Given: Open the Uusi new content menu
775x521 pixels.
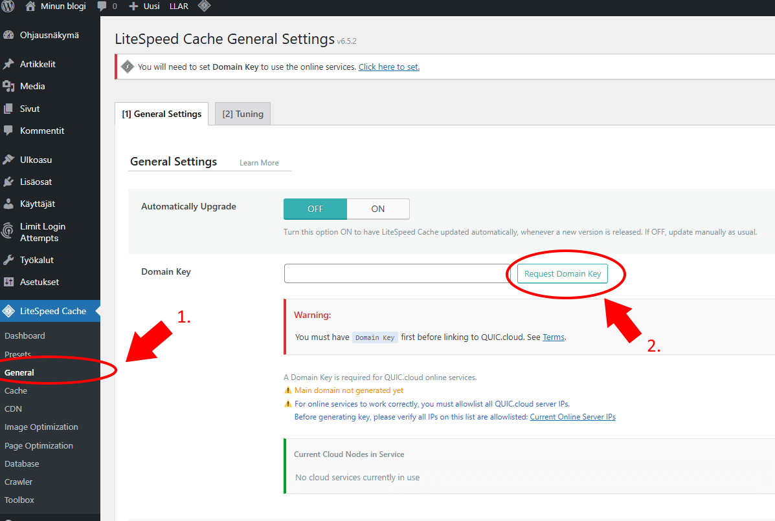Looking at the screenshot, I should (x=152, y=6).
